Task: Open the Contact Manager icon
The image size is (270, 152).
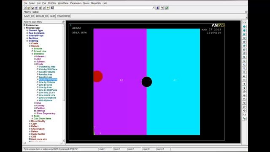Action: (167, 8)
